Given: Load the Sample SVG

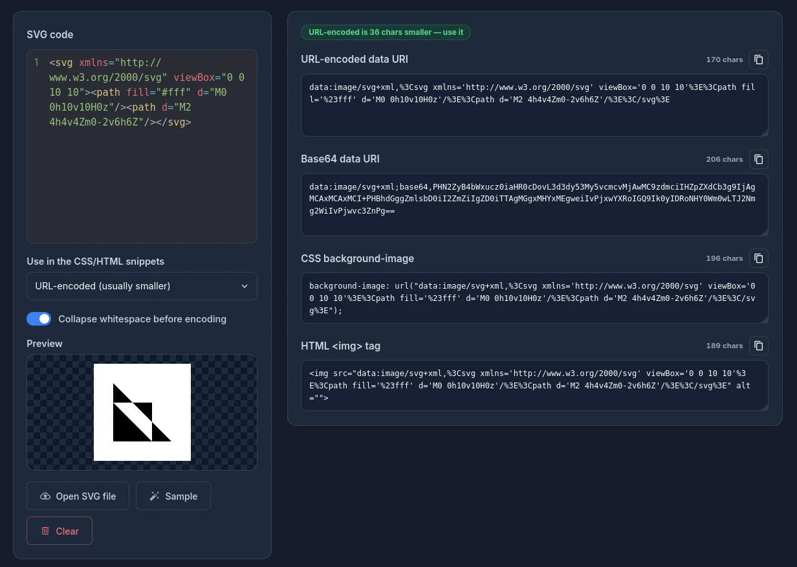Looking at the screenshot, I should click(173, 496).
